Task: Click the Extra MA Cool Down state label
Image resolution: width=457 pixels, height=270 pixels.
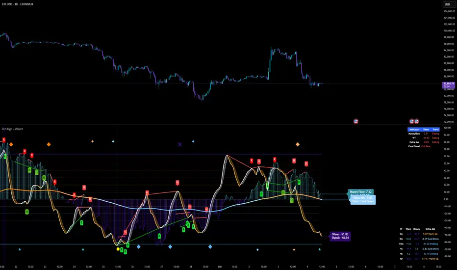Action: click(x=362, y=199)
